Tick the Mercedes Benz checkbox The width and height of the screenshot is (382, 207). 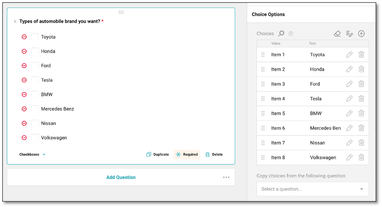pos(35,109)
